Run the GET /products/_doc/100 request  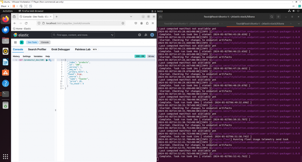point(47,60)
